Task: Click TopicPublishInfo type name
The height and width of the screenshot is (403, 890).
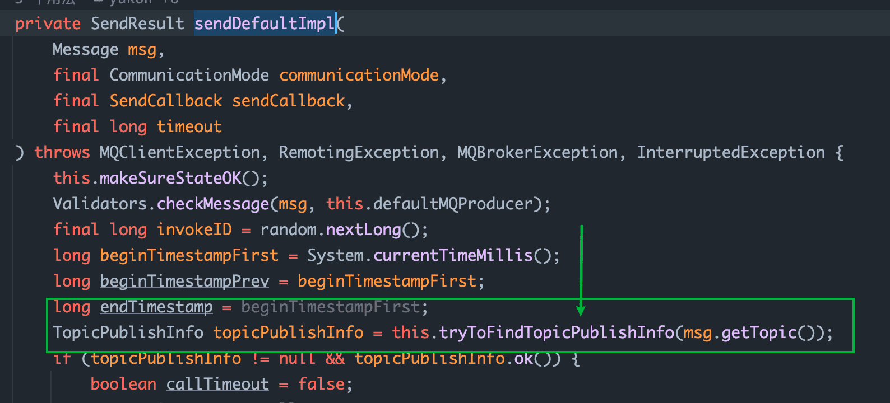Action: 128,332
